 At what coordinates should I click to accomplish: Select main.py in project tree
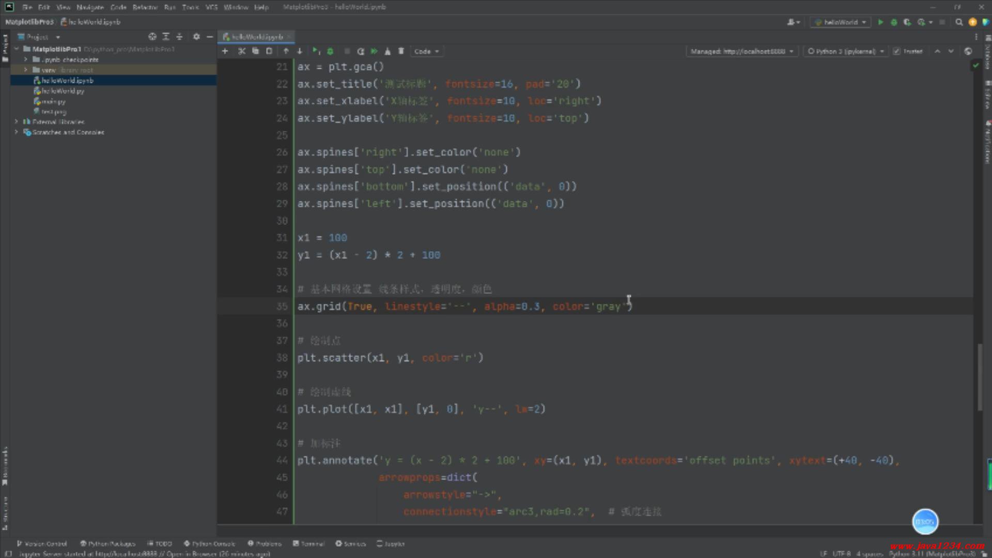[x=53, y=101]
